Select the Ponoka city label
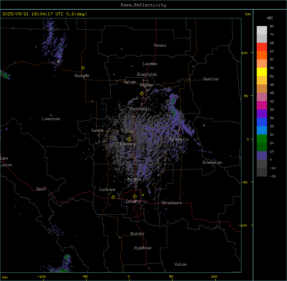Viewport: 287px width, 281px height. pos(160,45)
